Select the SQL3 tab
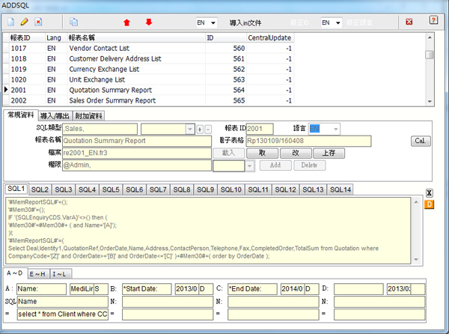This screenshot has height=334, width=449. click(x=64, y=189)
